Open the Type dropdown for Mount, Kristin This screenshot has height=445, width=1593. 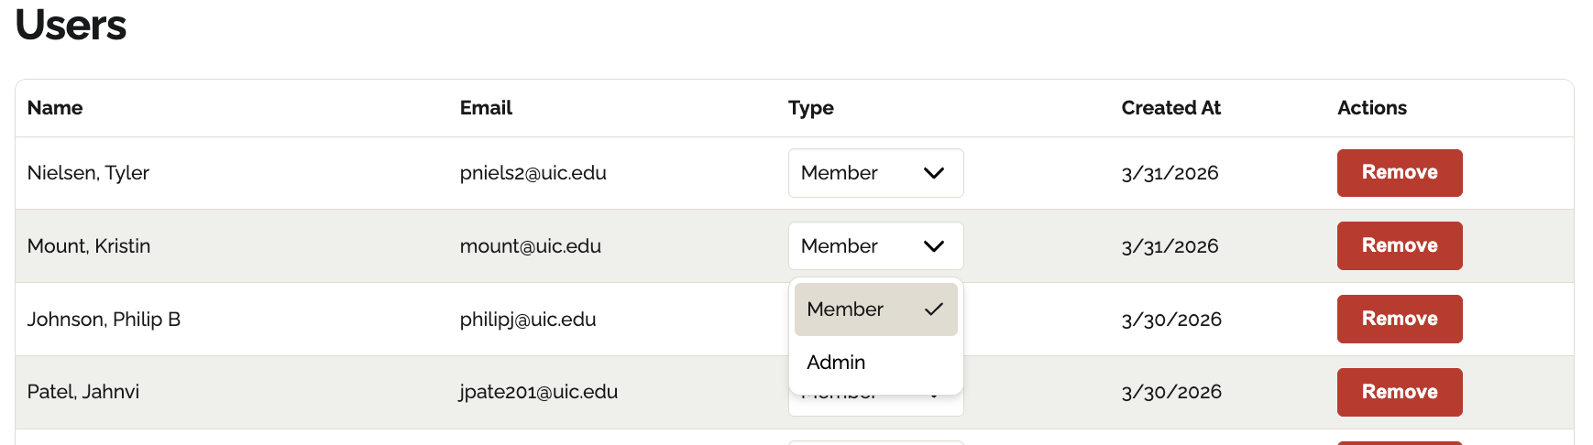click(875, 246)
